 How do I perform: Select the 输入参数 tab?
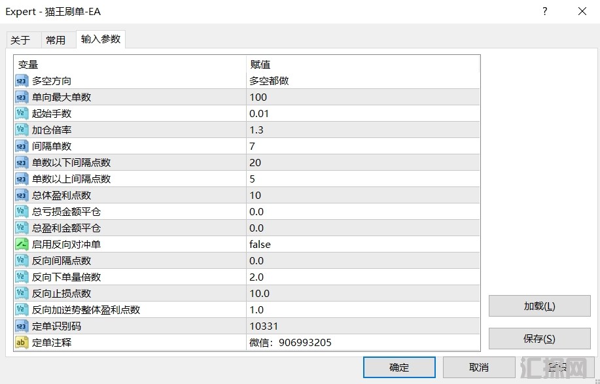pos(101,39)
